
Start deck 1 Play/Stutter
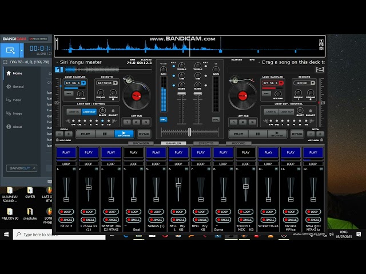124,134
